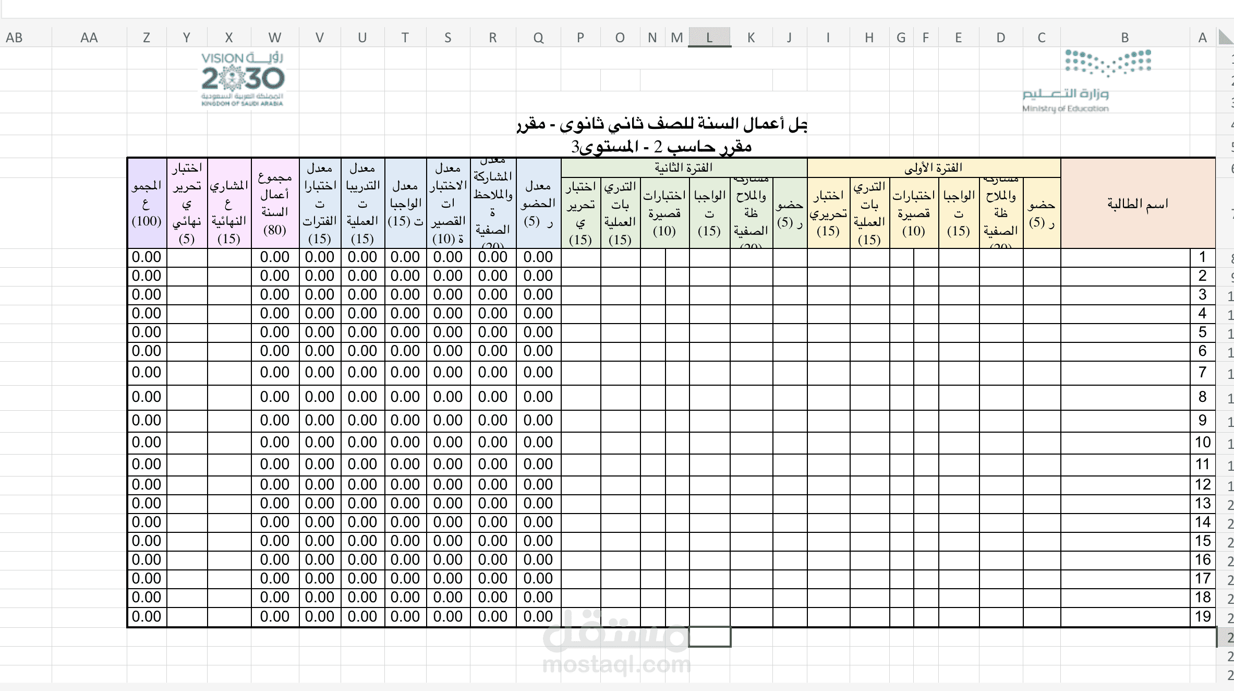Click first period 'اختبارات قصيرة (10)' header
1234x691 pixels.
(x=914, y=212)
